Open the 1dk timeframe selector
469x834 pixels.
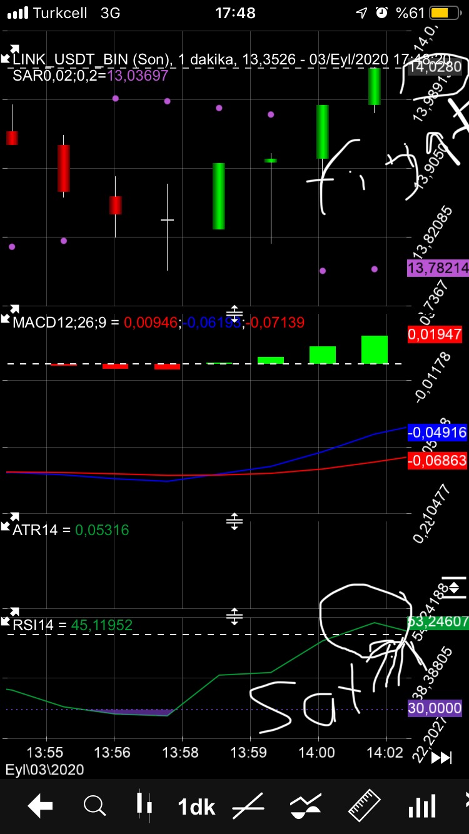pyautogui.click(x=196, y=806)
